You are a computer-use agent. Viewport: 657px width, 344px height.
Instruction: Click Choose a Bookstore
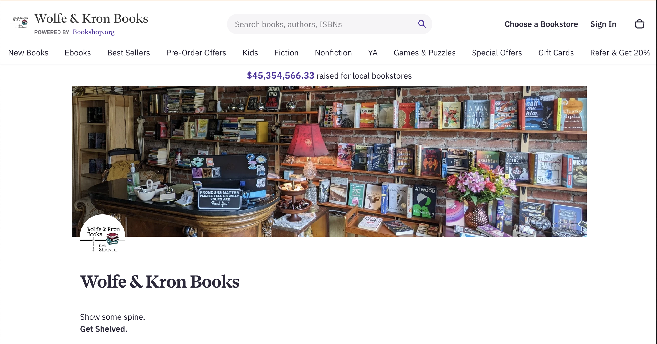click(541, 24)
